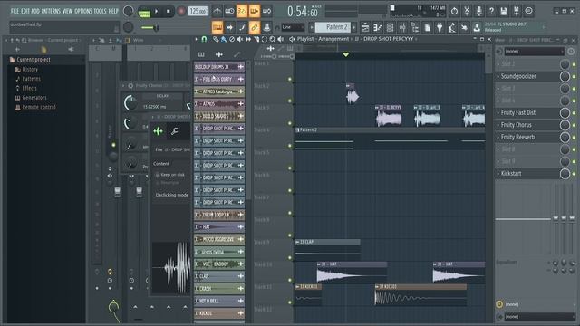This screenshot has width=580, height=326.
Task: Expand Generators in browser tree
Action: [x=34, y=98]
